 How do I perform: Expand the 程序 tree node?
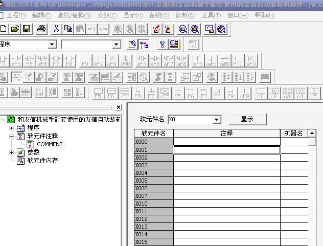coord(12,128)
